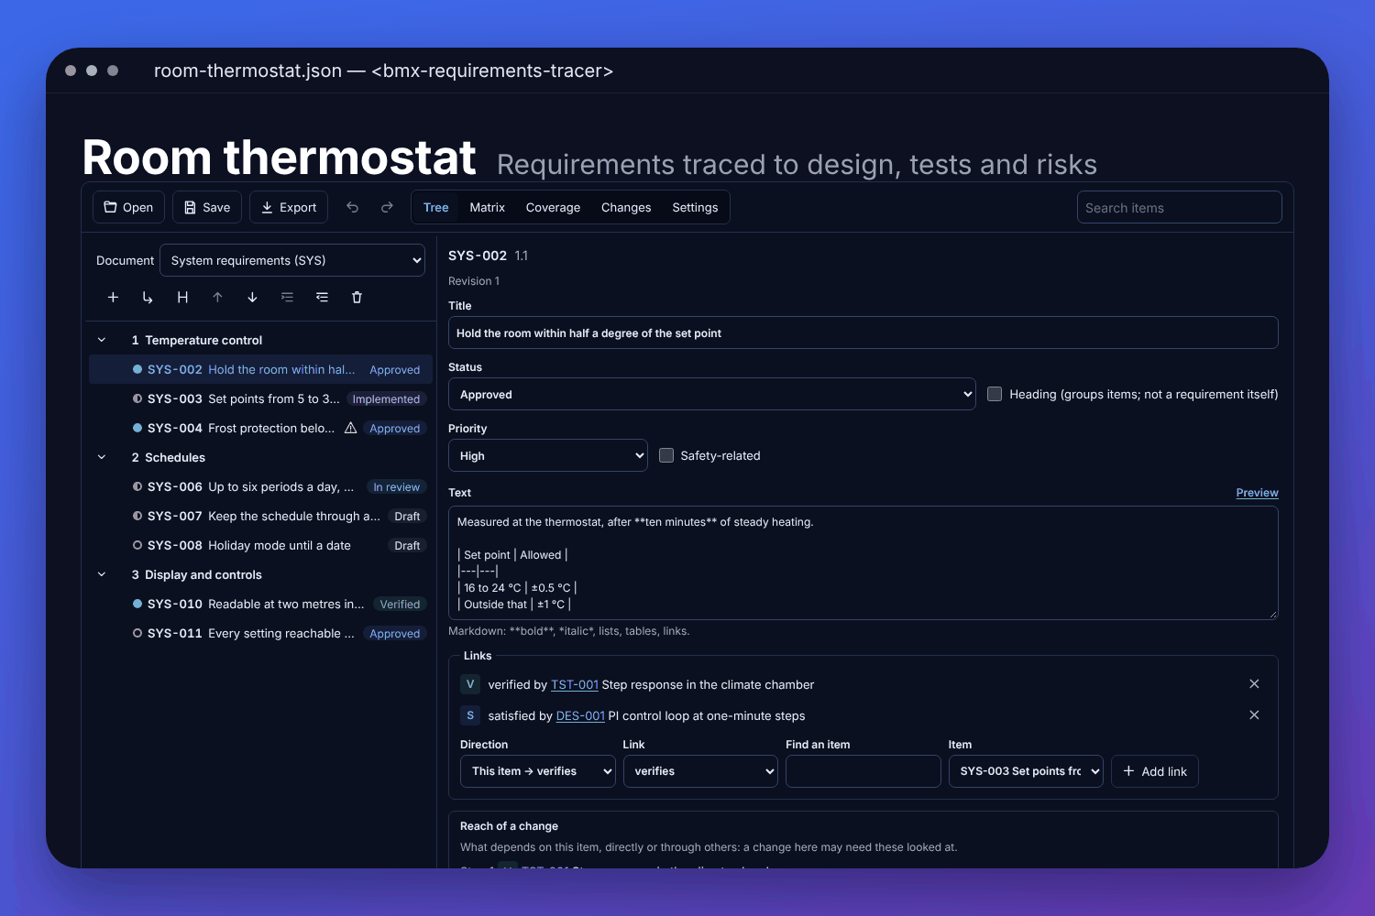Remove the TST-001 verified-by link
The width and height of the screenshot is (1375, 916).
1254,684
